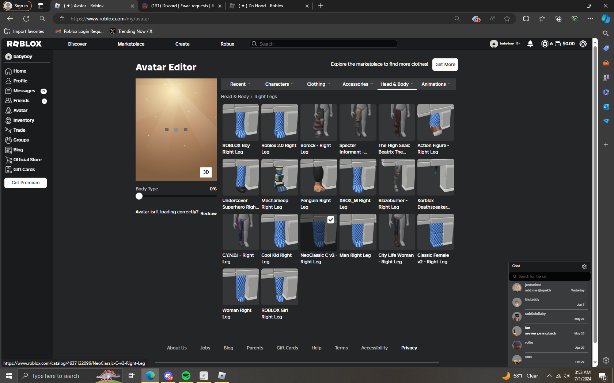The height and width of the screenshot is (383, 614).
Task: Open chat with BigLiddy
Action: pyautogui.click(x=549, y=302)
